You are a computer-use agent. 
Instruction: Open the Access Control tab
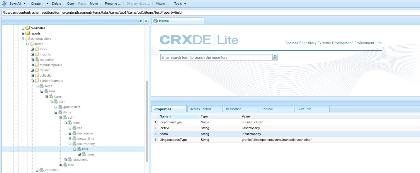[x=205, y=109]
